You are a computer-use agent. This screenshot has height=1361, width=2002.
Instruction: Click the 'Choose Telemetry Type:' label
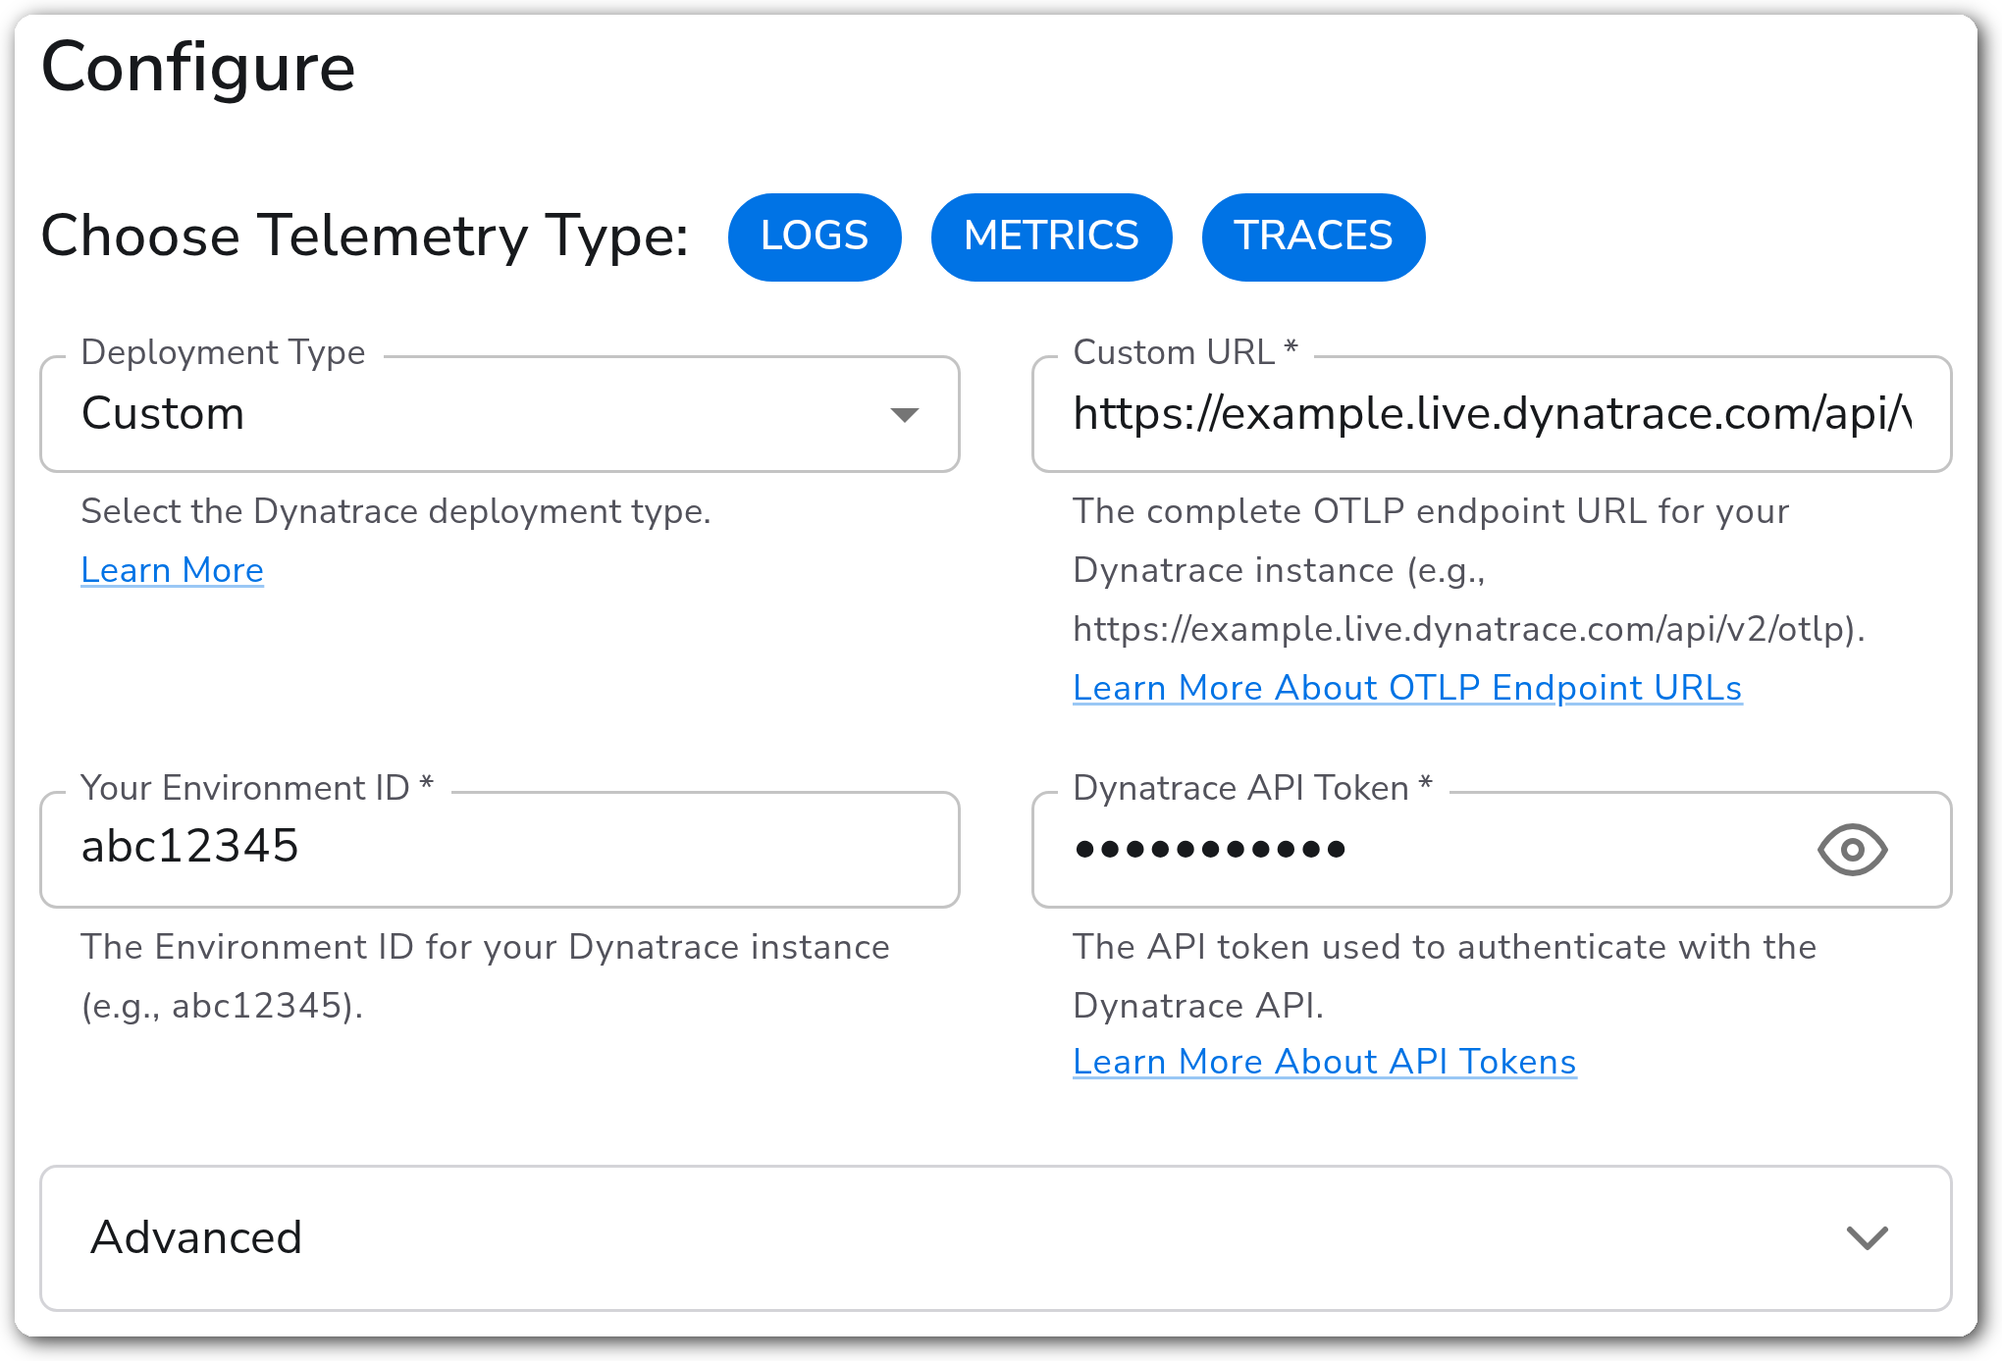pyautogui.click(x=365, y=236)
